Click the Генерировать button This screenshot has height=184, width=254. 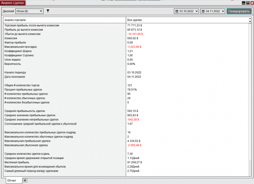point(239,11)
